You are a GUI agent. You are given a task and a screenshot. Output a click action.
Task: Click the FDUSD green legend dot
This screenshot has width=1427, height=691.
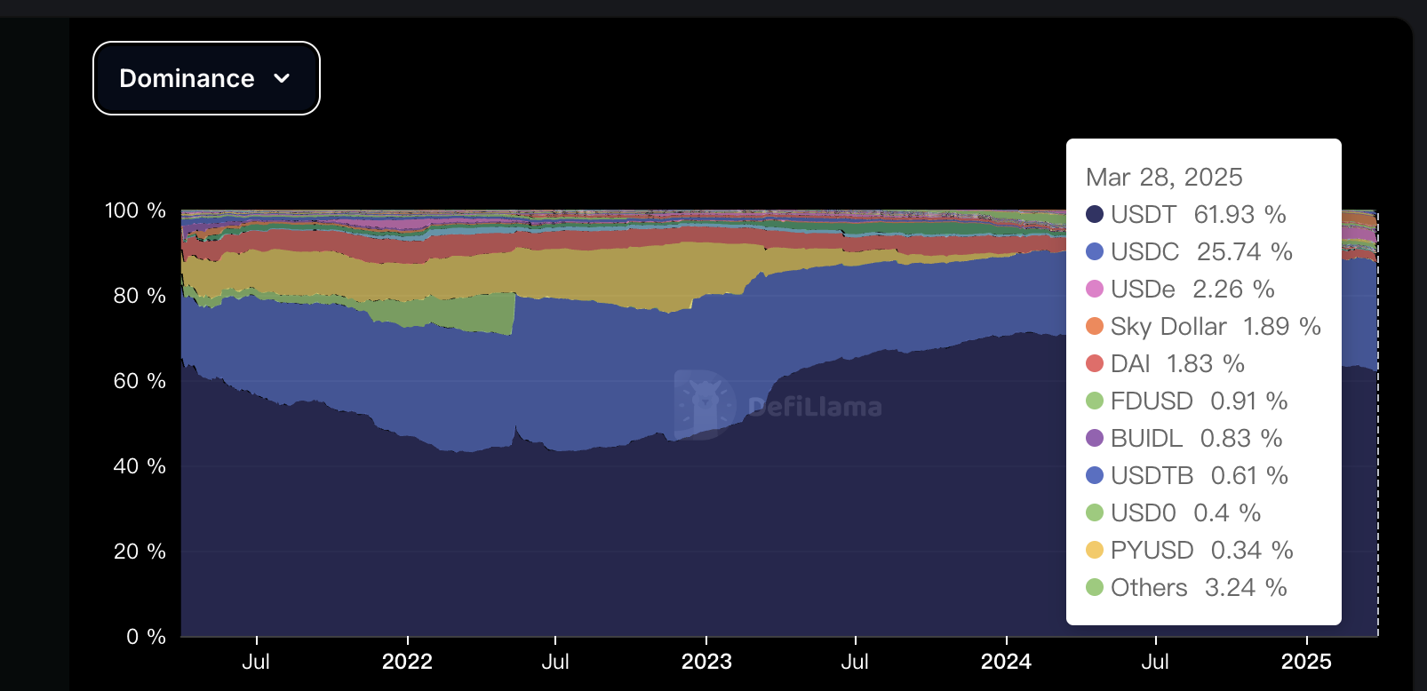tap(1095, 401)
